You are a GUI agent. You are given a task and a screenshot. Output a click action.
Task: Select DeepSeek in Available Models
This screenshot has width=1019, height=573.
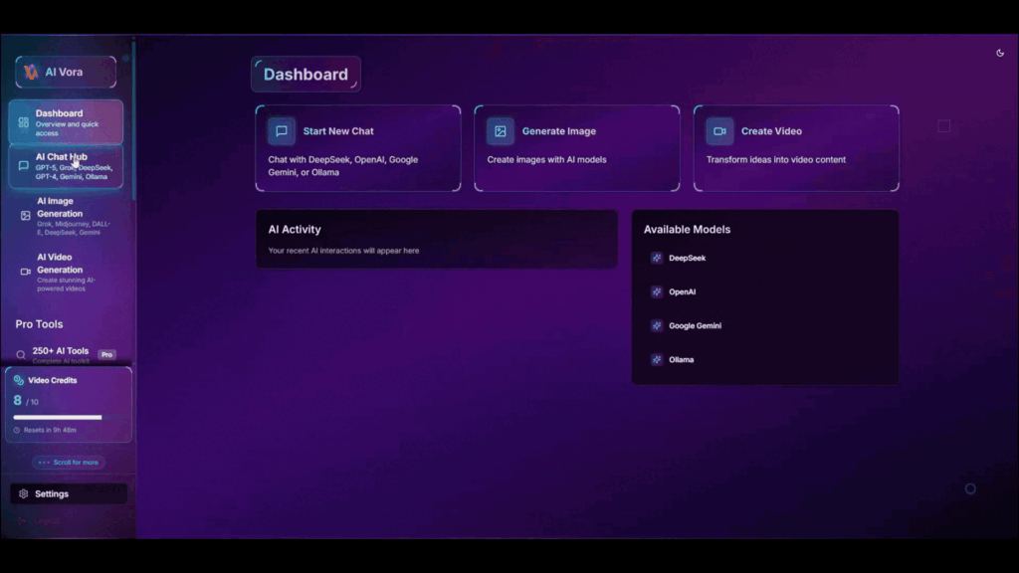pyautogui.click(x=686, y=258)
